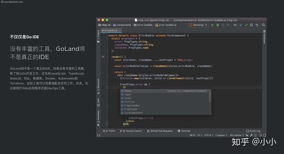Run the Bootstrap configuration with green play icon
The image size is (284, 154).
point(212,25)
